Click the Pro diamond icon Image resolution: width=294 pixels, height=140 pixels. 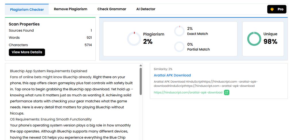(x=272, y=9)
